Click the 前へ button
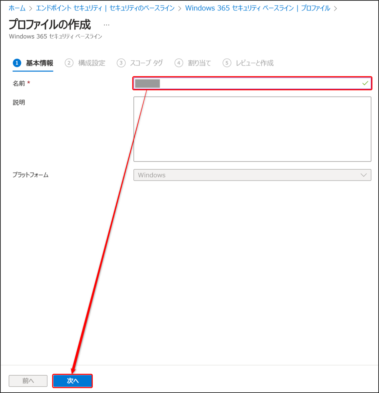The height and width of the screenshot is (393, 379). (x=28, y=381)
